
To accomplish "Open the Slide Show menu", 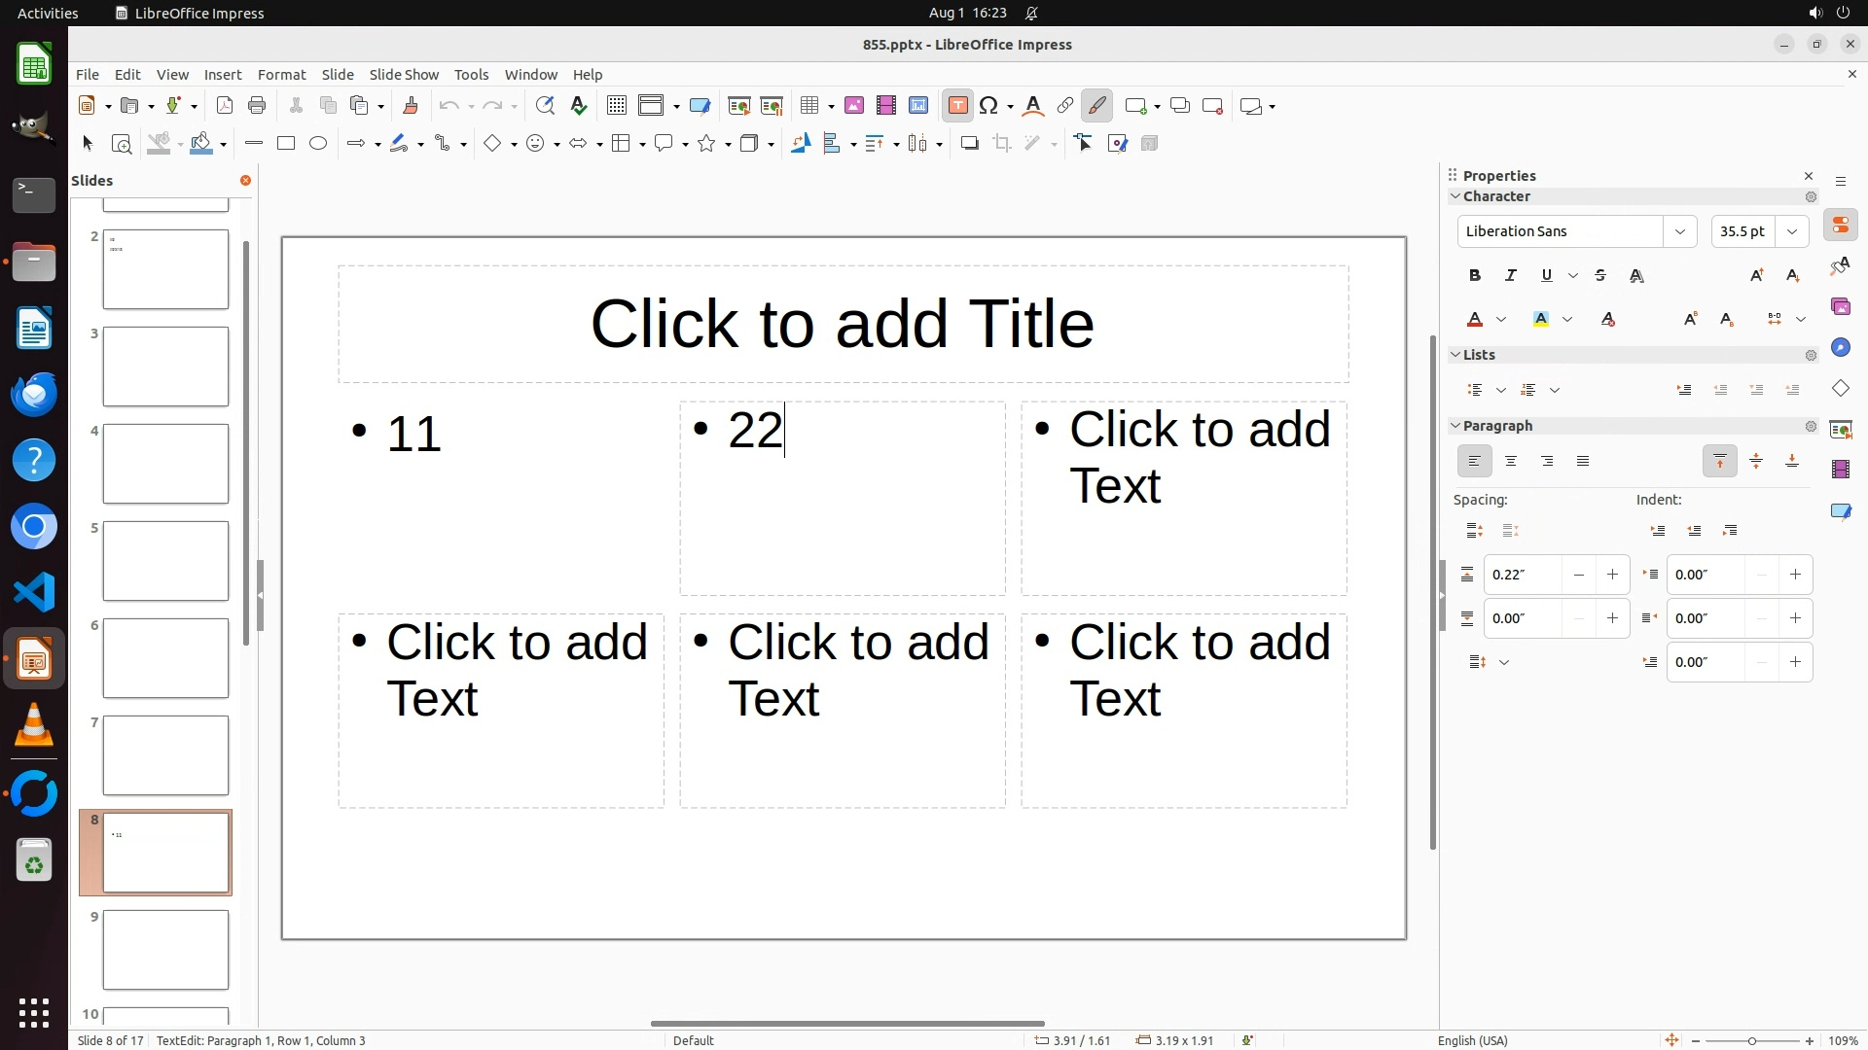I will point(404,75).
